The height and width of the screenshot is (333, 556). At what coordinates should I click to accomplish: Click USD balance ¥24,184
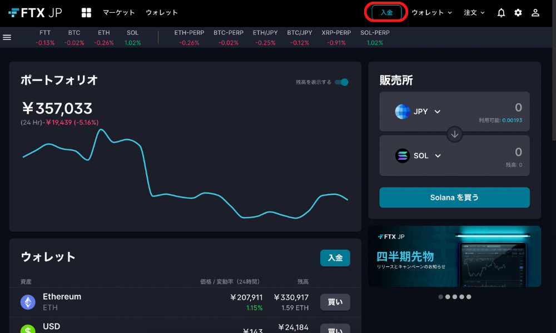pos(293,327)
